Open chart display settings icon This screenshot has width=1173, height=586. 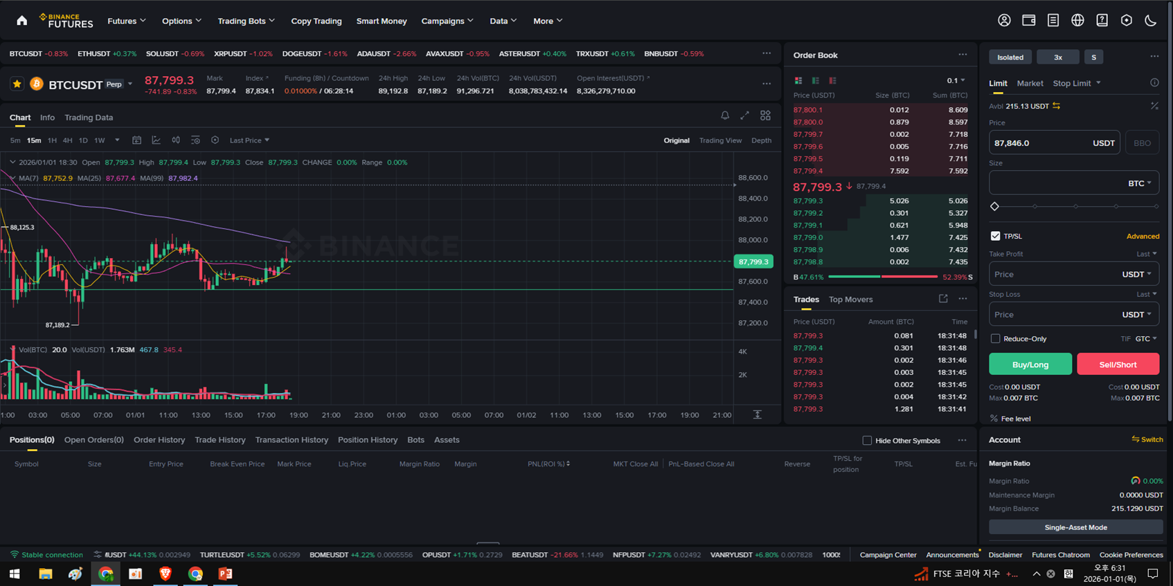(215, 140)
